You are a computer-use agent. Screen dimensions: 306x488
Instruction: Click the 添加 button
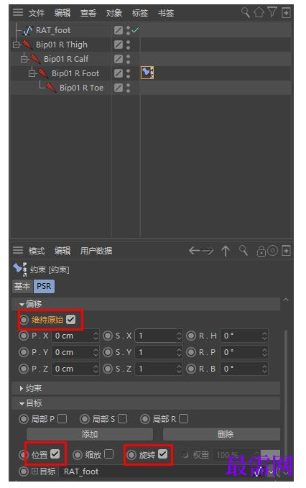90,434
